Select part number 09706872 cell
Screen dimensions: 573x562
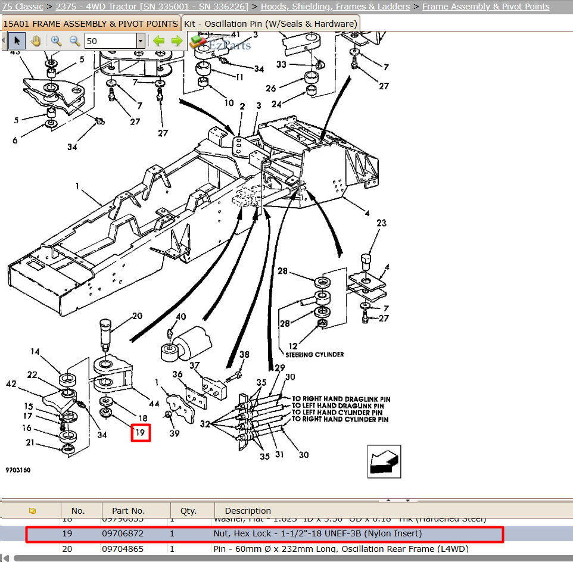pos(123,533)
